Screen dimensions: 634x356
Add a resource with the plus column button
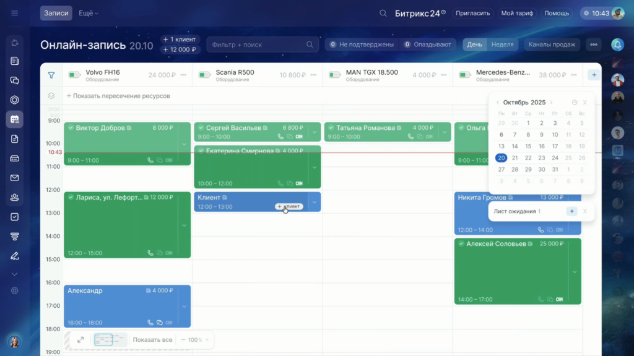tap(594, 75)
